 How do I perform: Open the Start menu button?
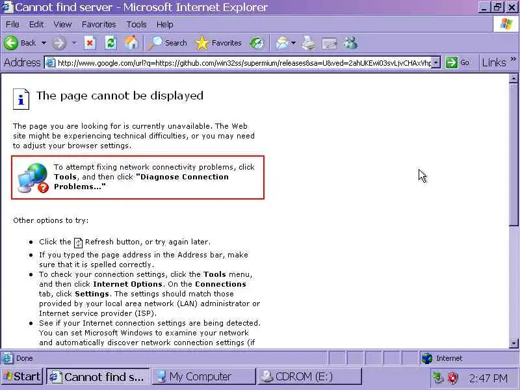click(x=22, y=376)
